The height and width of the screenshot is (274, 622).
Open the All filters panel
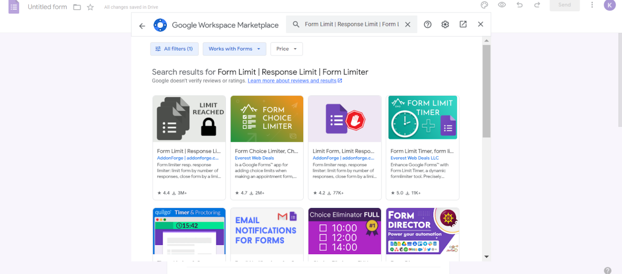click(x=174, y=48)
